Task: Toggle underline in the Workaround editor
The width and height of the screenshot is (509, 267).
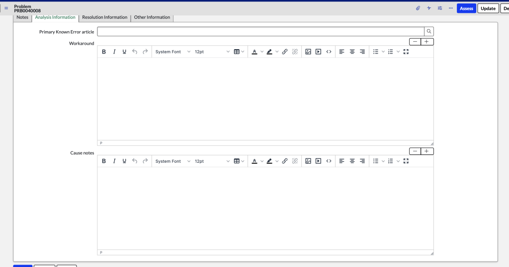Action: [x=124, y=52]
